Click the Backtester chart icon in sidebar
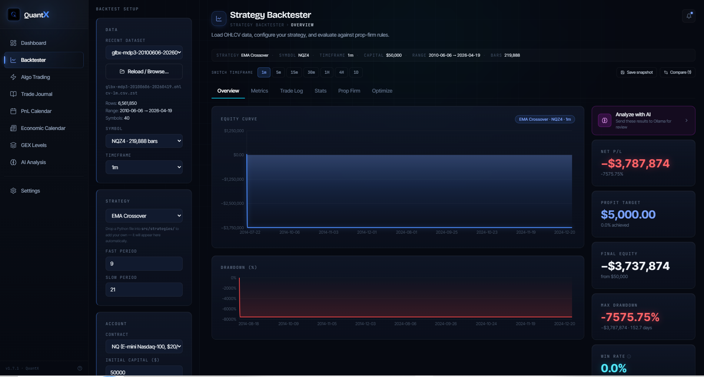Image resolution: width=704 pixels, height=377 pixels. pos(13,60)
